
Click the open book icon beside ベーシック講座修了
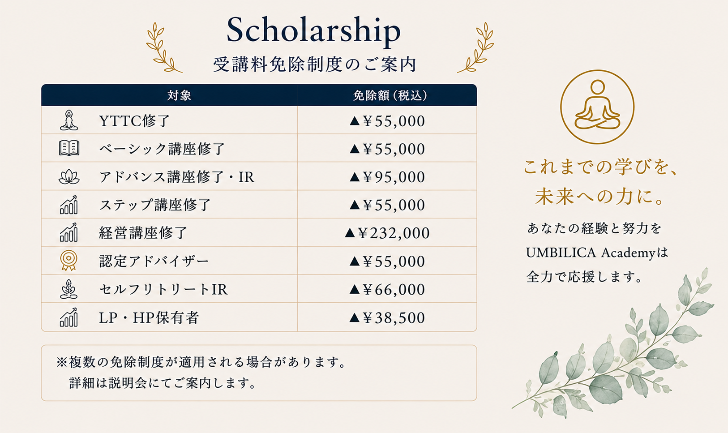click(x=69, y=148)
